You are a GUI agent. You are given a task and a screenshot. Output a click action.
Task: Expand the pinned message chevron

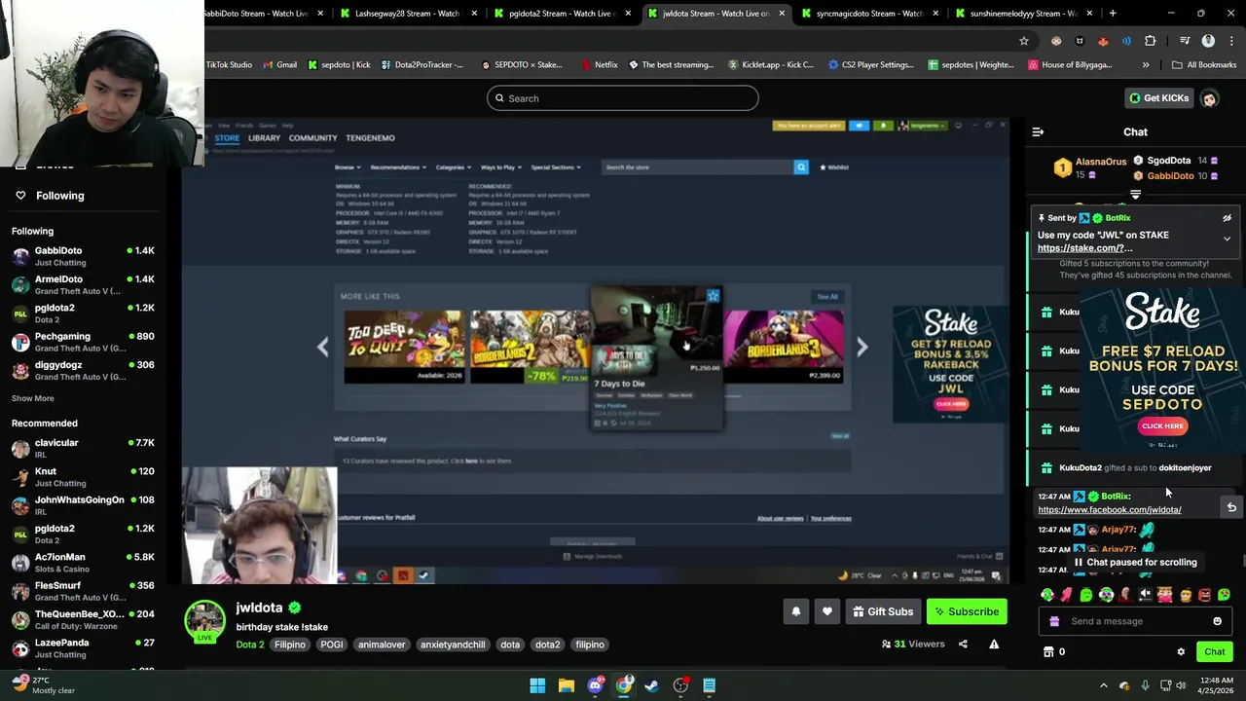click(1227, 239)
